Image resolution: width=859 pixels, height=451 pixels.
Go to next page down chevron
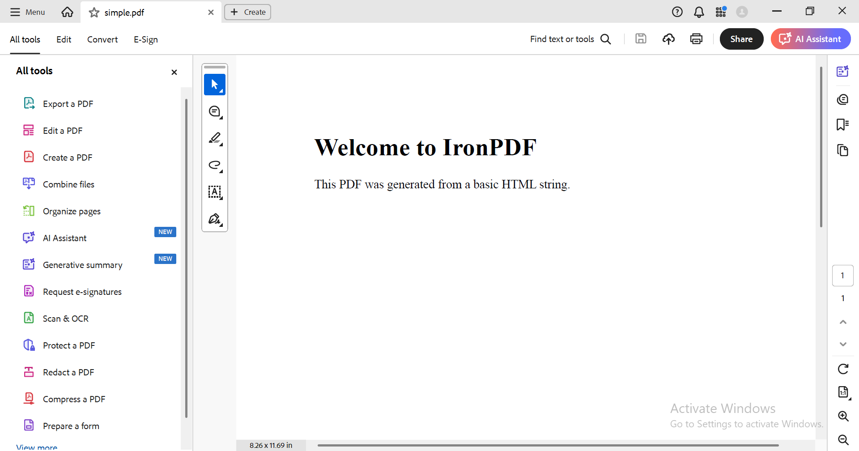[843, 344]
